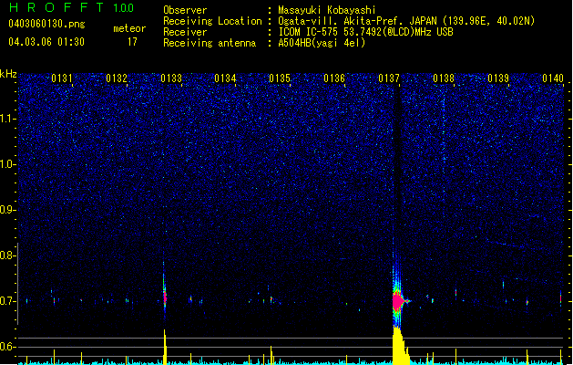573x365 pixels.
Task: Click the 0137 time marker
Action: (x=389, y=78)
